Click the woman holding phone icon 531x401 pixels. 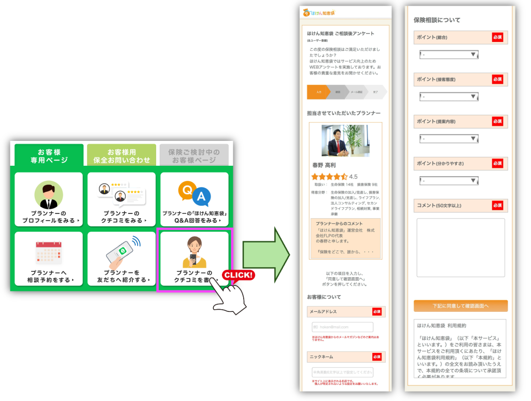194,252
